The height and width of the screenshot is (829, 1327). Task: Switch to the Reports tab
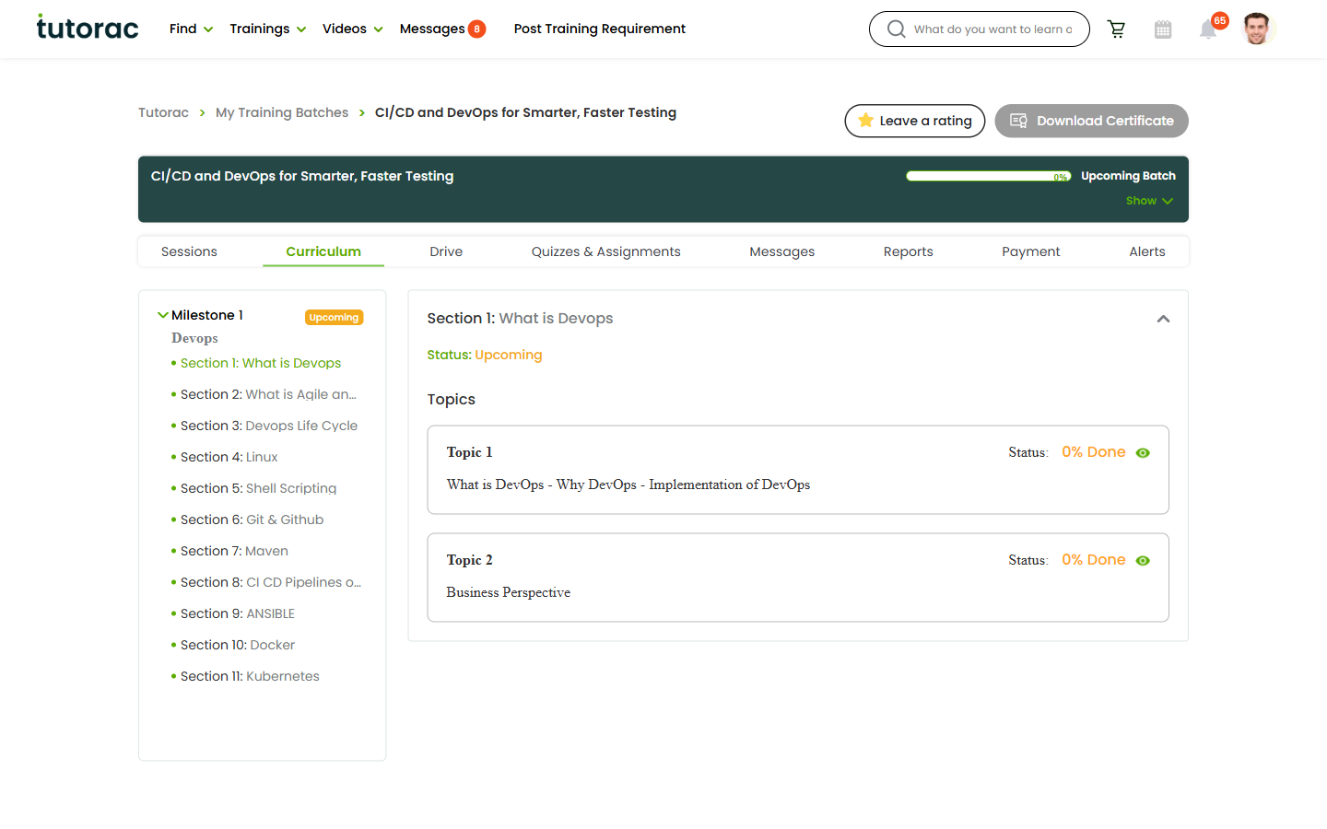(908, 251)
